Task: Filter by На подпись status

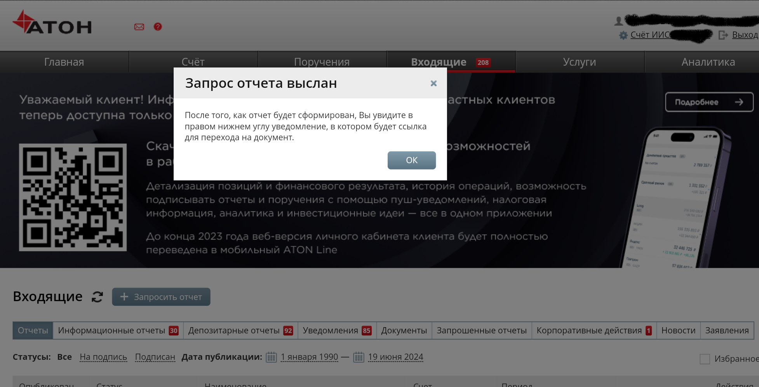Action: click(x=103, y=357)
